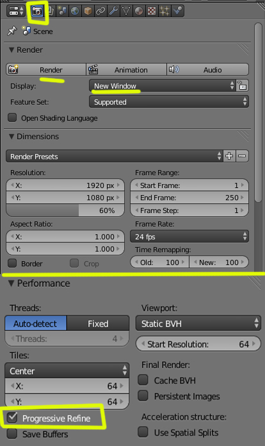Open the Modifiers wrench tab
Image resolution: width=265 pixels, height=446 pixels.
pyautogui.click(x=113, y=11)
